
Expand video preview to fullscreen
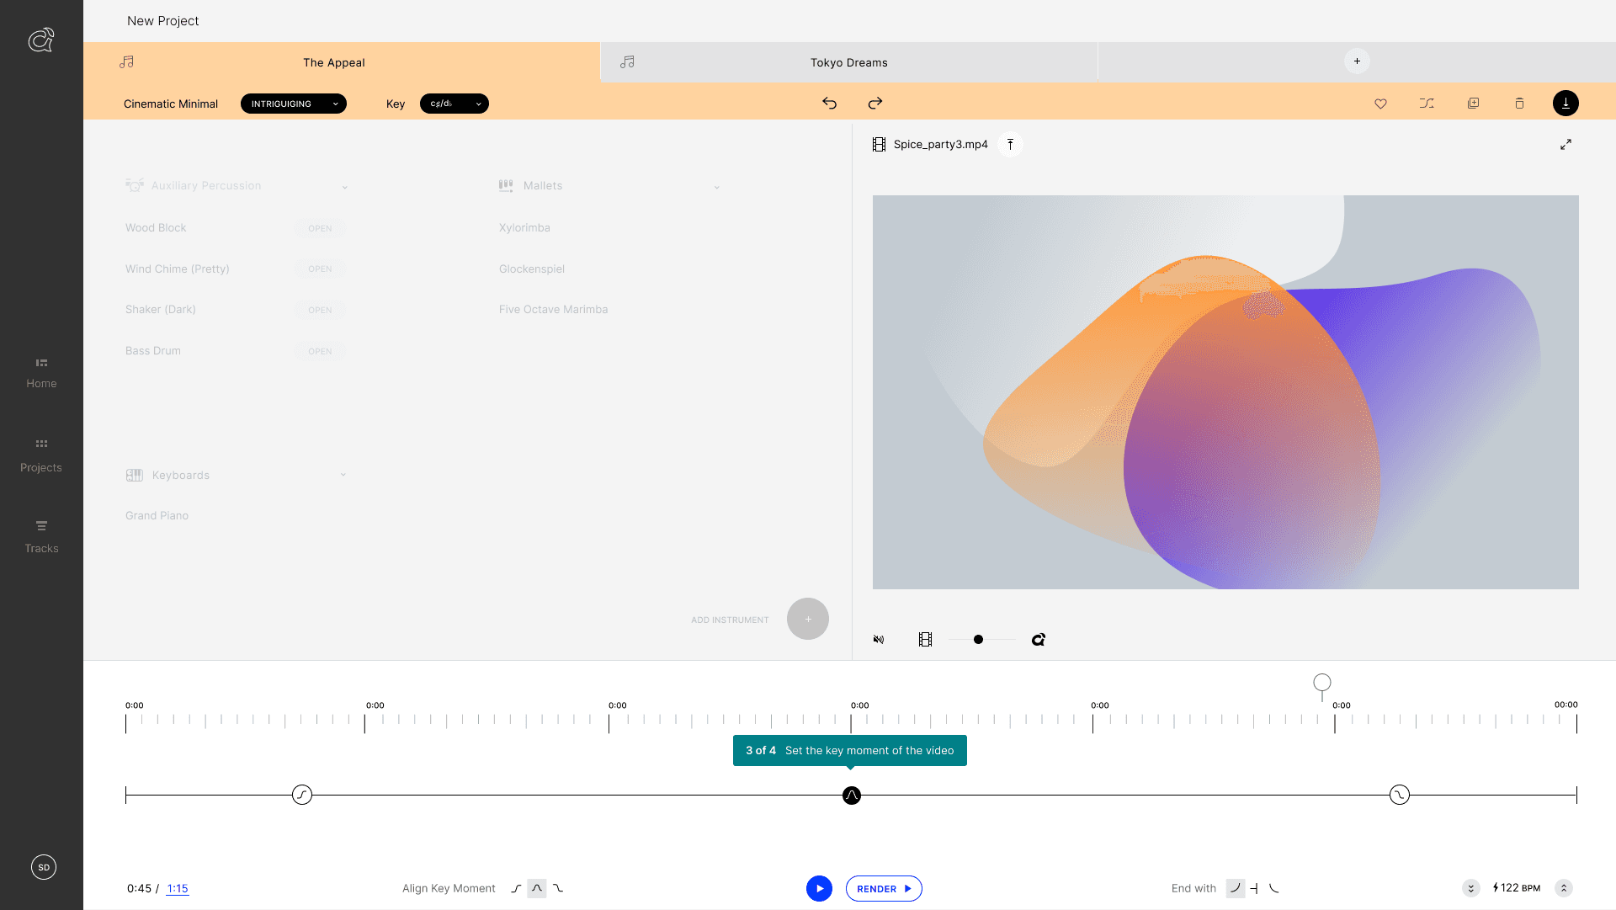pyautogui.click(x=1565, y=145)
